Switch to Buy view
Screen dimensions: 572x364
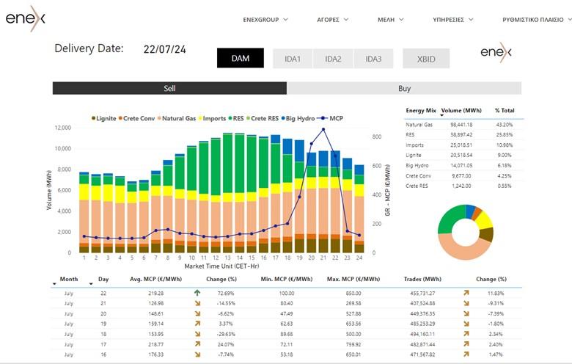pos(404,88)
